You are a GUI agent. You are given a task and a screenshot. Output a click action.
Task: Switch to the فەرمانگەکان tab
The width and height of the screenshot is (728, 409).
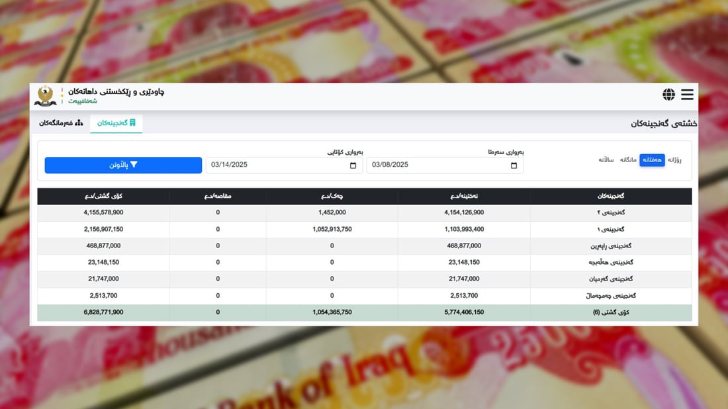point(61,123)
